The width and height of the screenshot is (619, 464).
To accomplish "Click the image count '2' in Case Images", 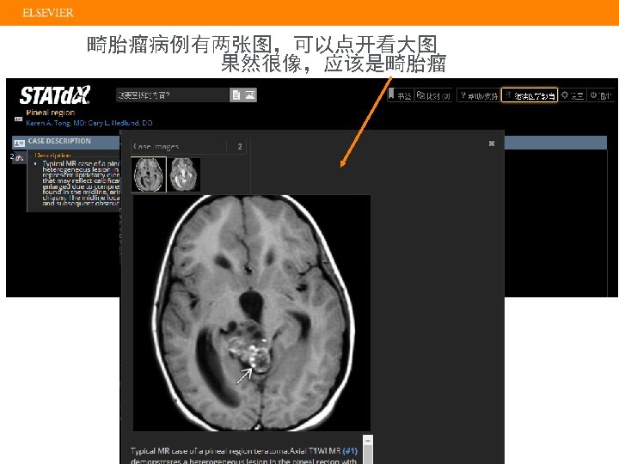I will [x=240, y=146].
